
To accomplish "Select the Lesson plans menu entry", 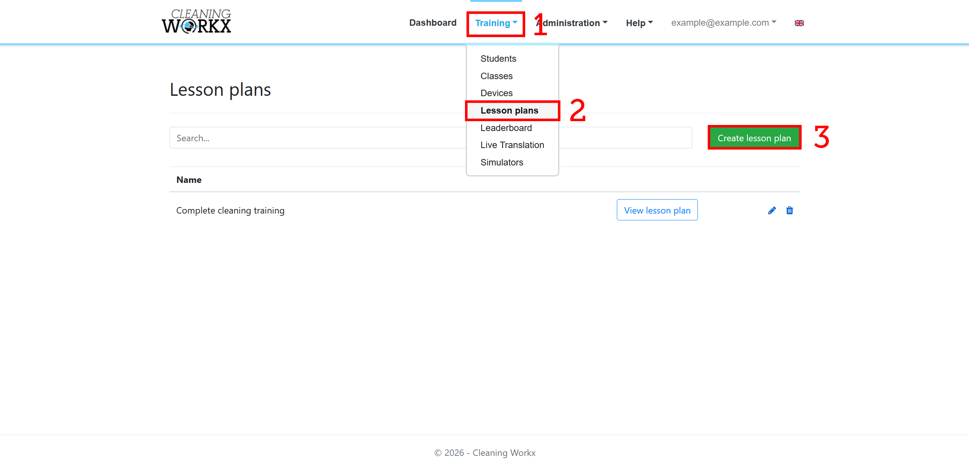I will coord(512,111).
